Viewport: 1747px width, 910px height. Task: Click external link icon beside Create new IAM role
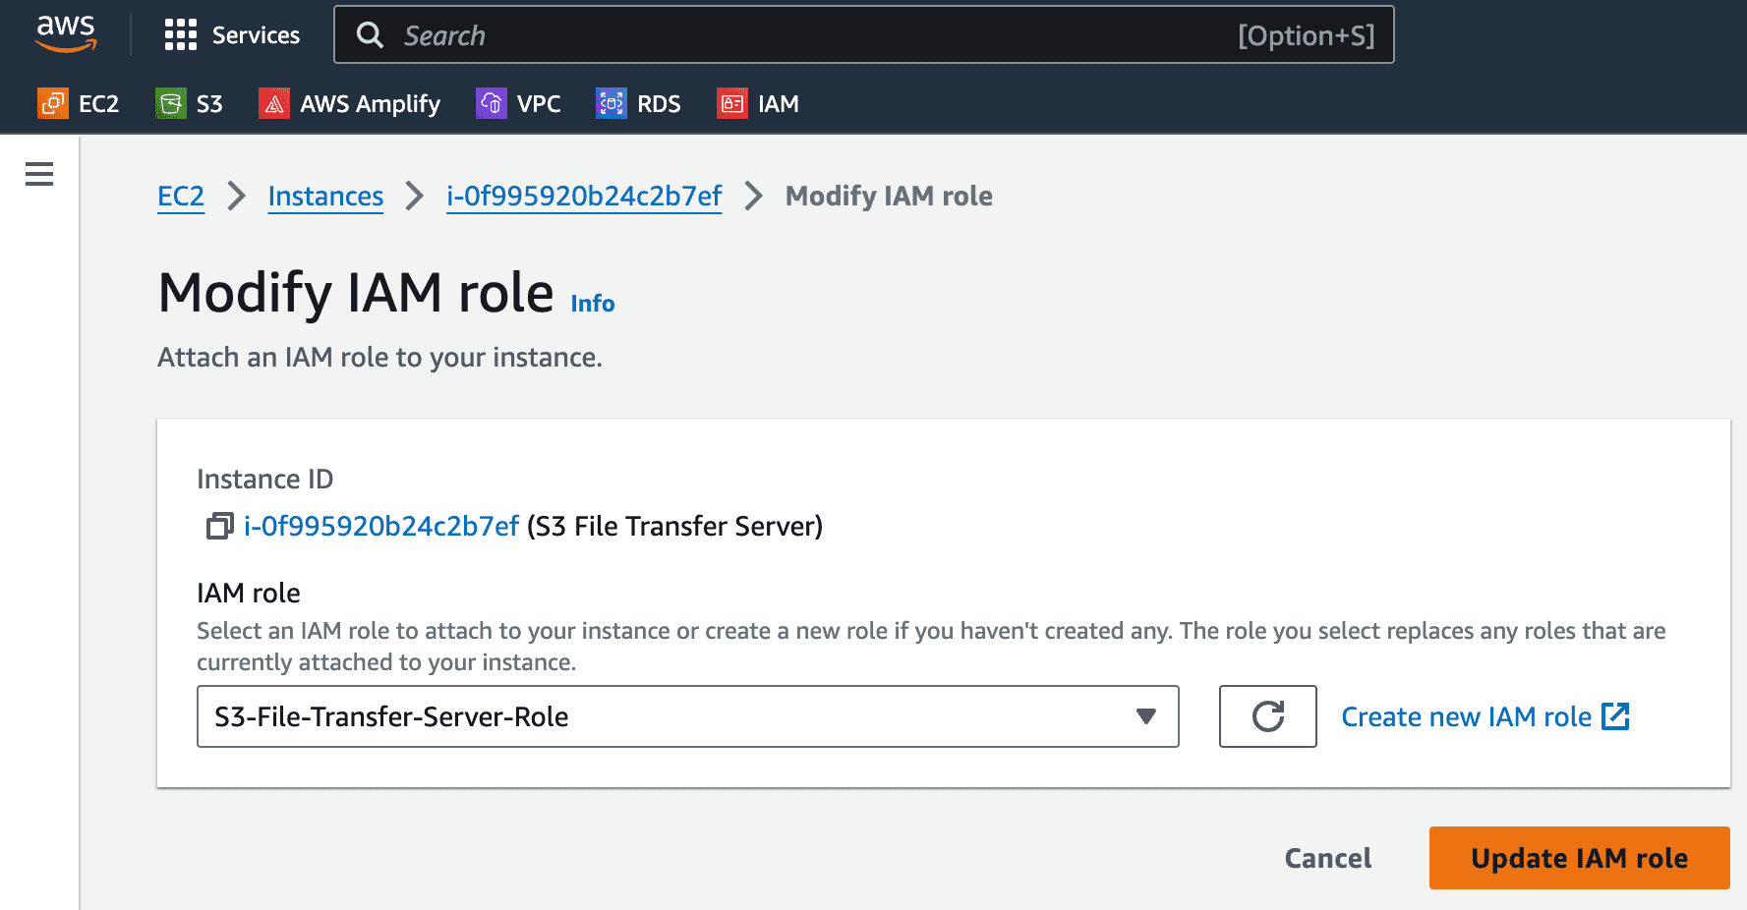point(1615,716)
